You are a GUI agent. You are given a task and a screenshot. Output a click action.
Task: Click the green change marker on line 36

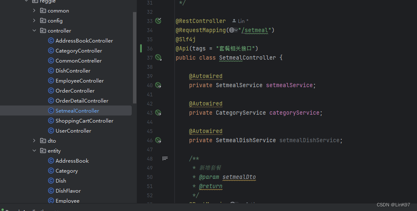141,48
